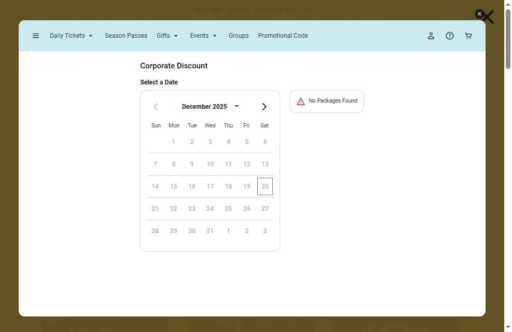Select December 5 on the calendar

pos(246,142)
